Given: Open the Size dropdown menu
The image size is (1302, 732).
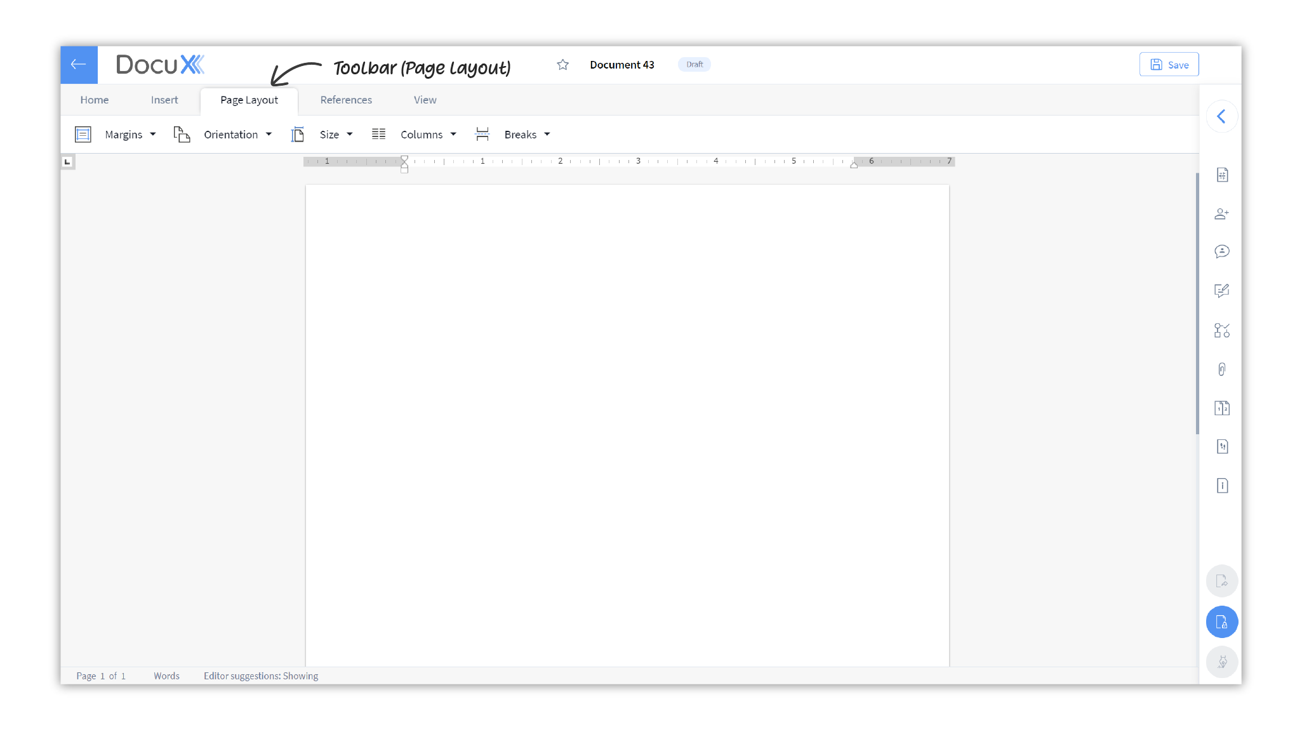Looking at the screenshot, I should tap(321, 135).
